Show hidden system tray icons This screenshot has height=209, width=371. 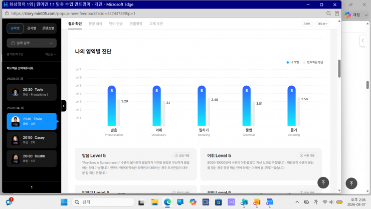pyautogui.click(x=297, y=202)
